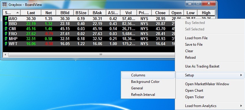Click the Net column header
Viewport: 245px width, 110px height.
(49, 13)
